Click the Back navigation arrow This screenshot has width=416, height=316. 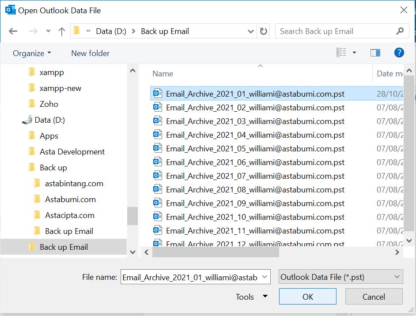point(13,31)
